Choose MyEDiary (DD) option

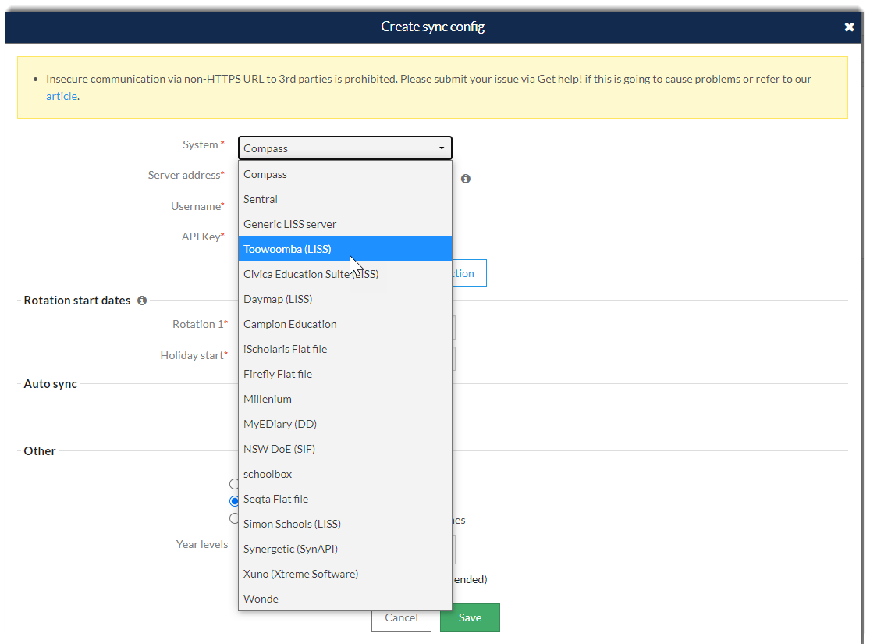coord(345,424)
